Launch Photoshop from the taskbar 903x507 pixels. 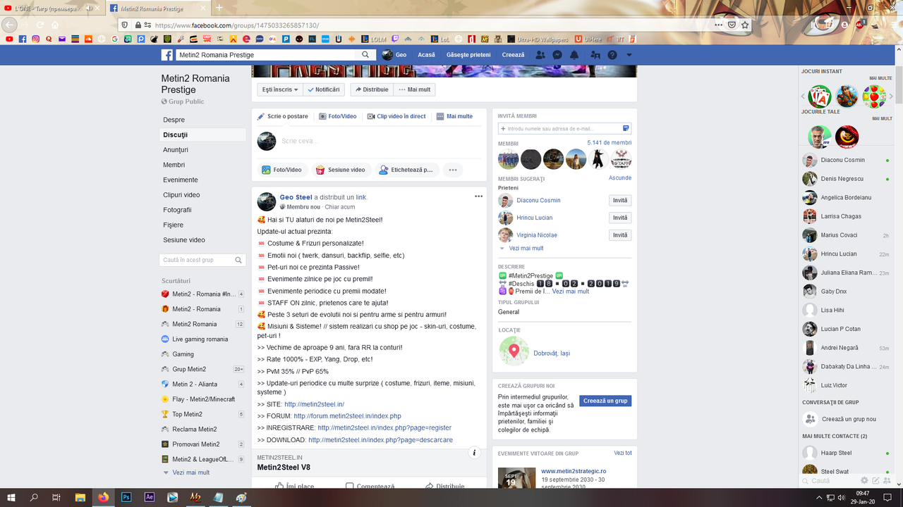pos(126,497)
